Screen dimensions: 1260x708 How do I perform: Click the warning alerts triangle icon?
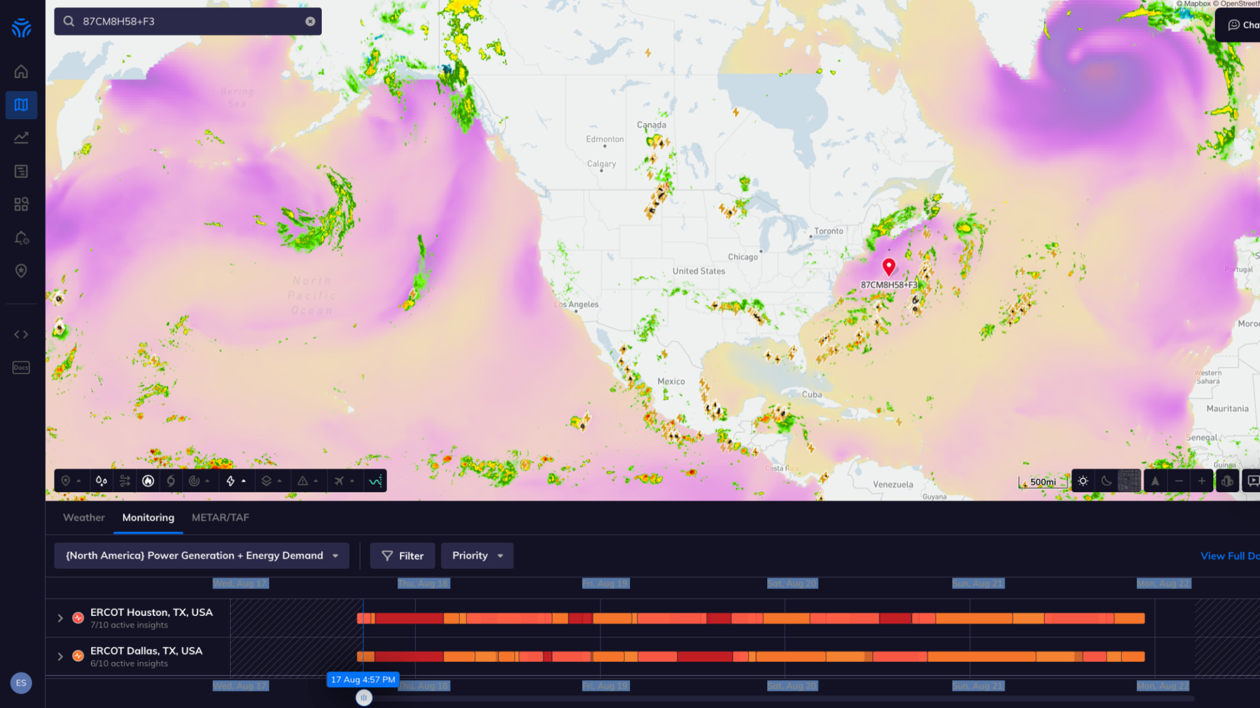coord(301,481)
